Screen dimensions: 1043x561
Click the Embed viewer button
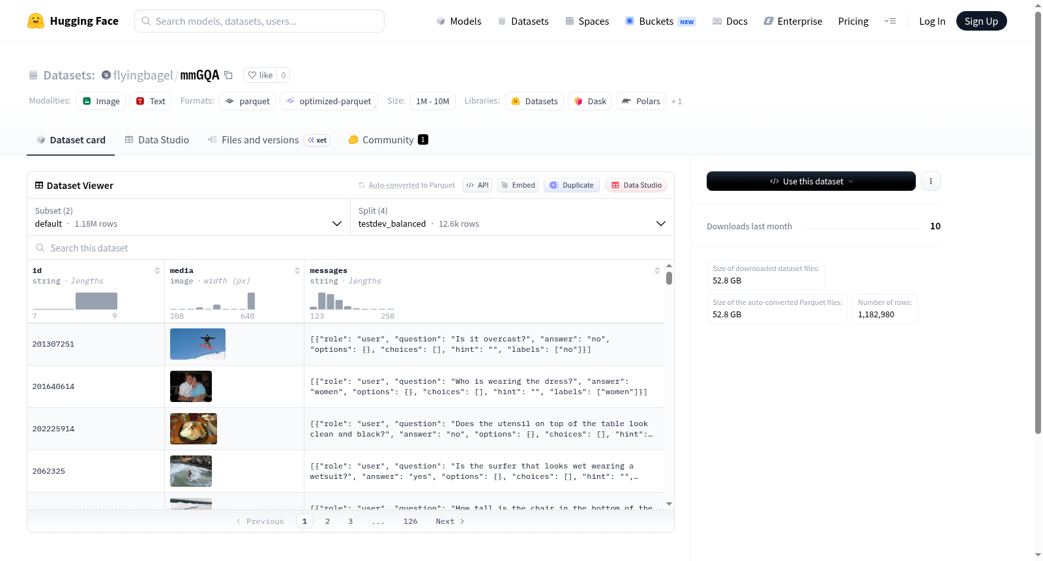click(x=518, y=185)
